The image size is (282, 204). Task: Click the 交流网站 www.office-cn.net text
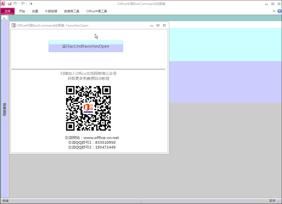[x=92, y=138]
